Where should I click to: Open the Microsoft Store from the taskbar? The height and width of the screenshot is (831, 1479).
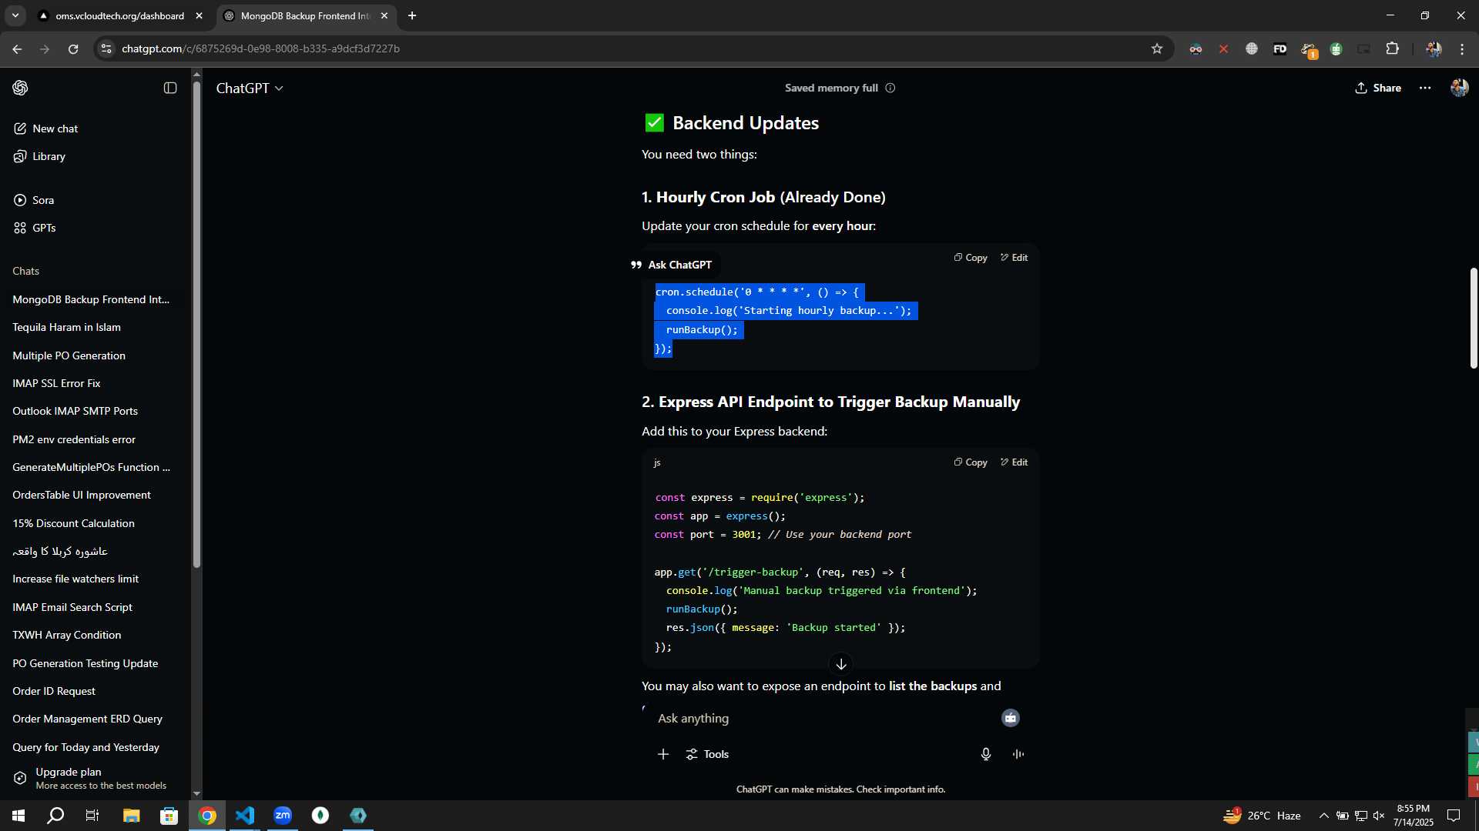(169, 816)
